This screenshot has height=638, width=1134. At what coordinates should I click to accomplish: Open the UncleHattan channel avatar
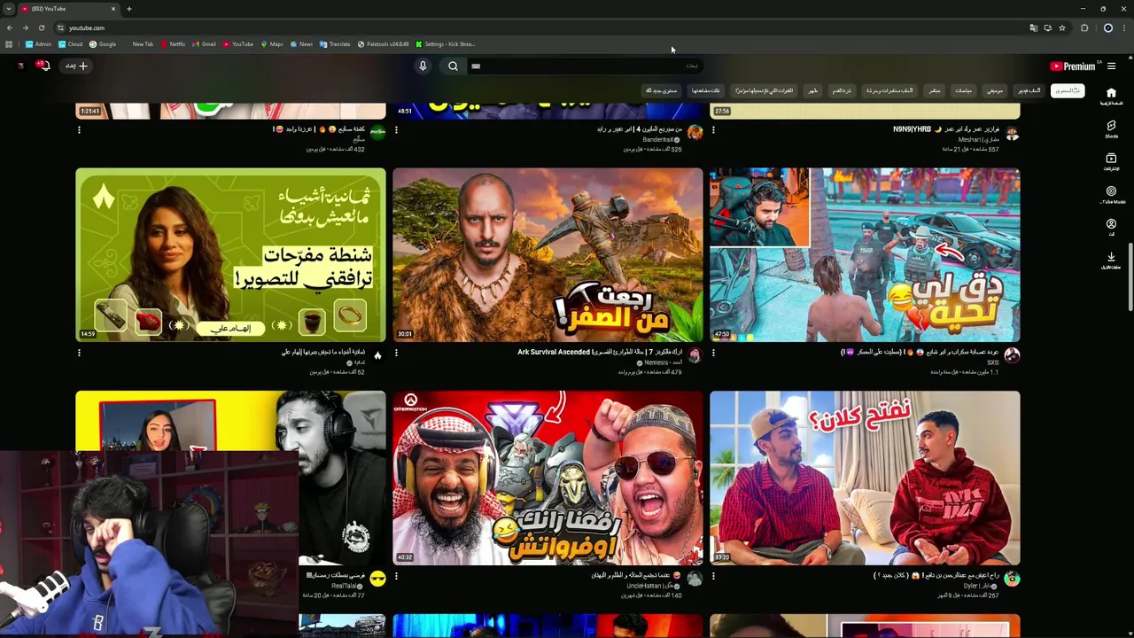click(x=695, y=579)
